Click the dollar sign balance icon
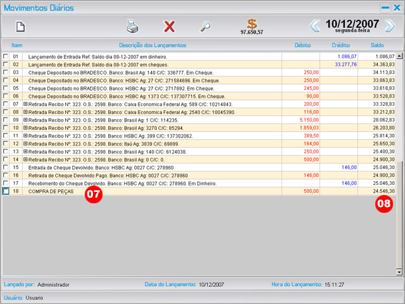The width and height of the screenshot is (405, 304). pyautogui.click(x=252, y=23)
